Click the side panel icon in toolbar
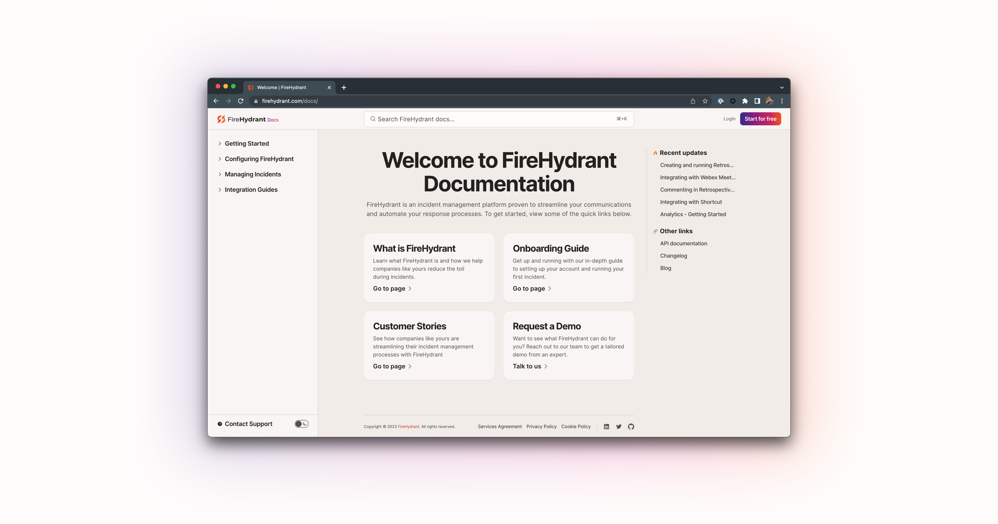The height and width of the screenshot is (524, 998). (x=757, y=101)
